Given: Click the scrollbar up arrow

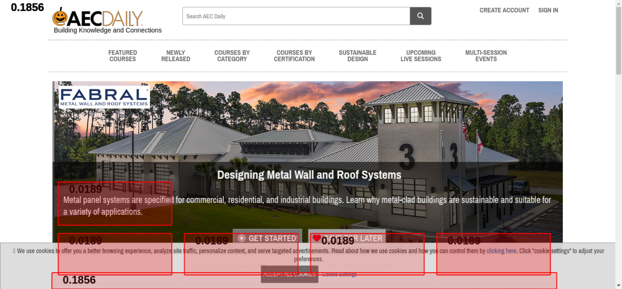Looking at the screenshot, I should (x=619, y=3).
